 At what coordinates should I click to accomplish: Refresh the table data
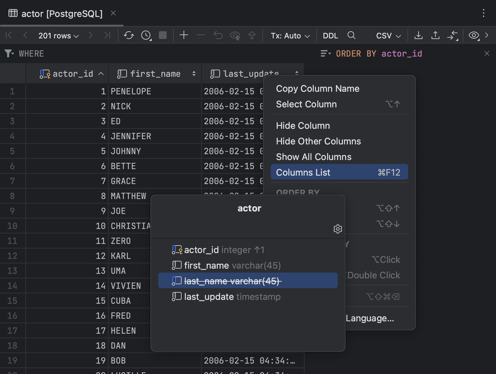[x=129, y=35]
